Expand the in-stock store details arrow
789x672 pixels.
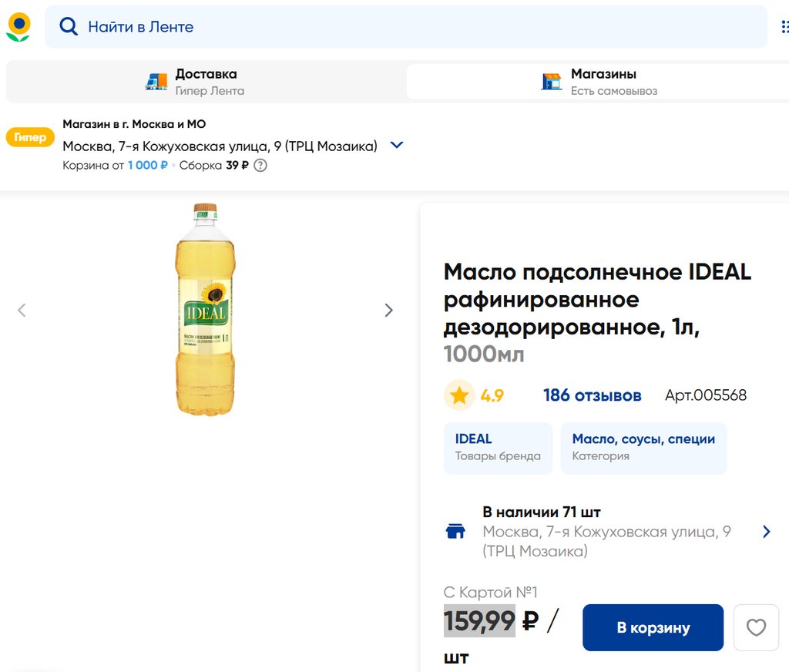point(766,531)
